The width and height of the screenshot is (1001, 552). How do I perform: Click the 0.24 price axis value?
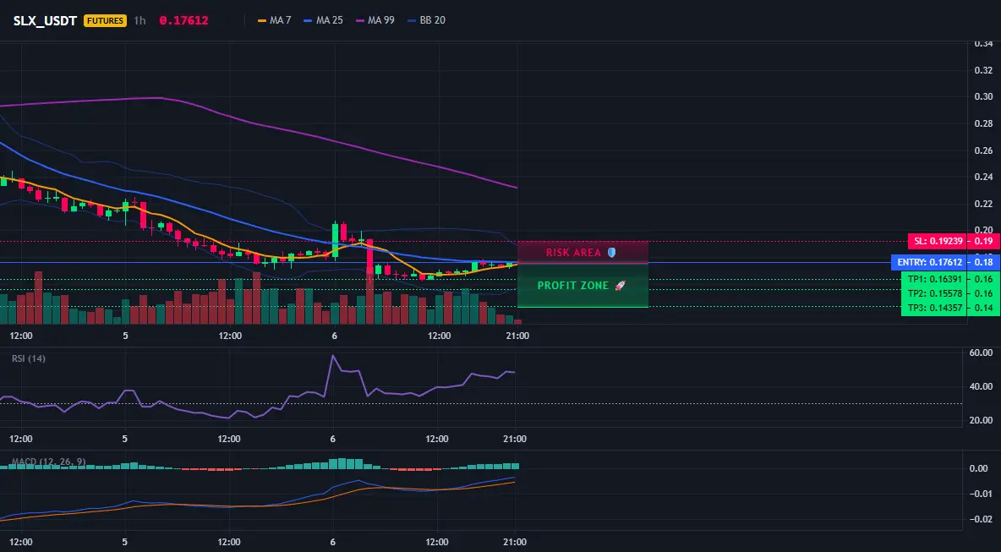coord(984,177)
